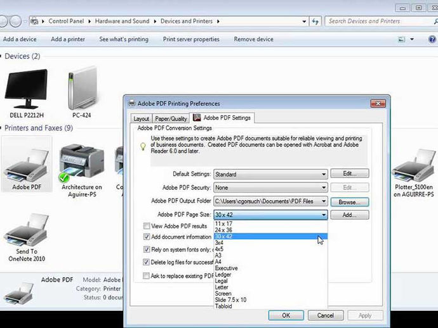Viewport: 438px width, 328px height.
Task: Choose Executive page size
Action: pyautogui.click(x=270, y=268)
